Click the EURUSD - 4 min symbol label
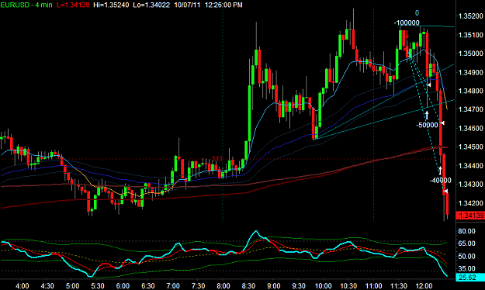This screenshot has height=290, width=485. click(26, 5)
